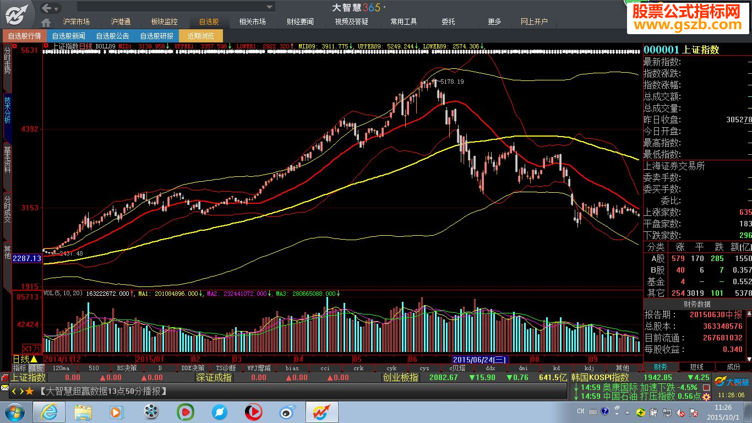This screenshot has height=423, width=752.
Task: Open the 沪深市场 menu
Action: pyautogui.click(x=77, y=21)
